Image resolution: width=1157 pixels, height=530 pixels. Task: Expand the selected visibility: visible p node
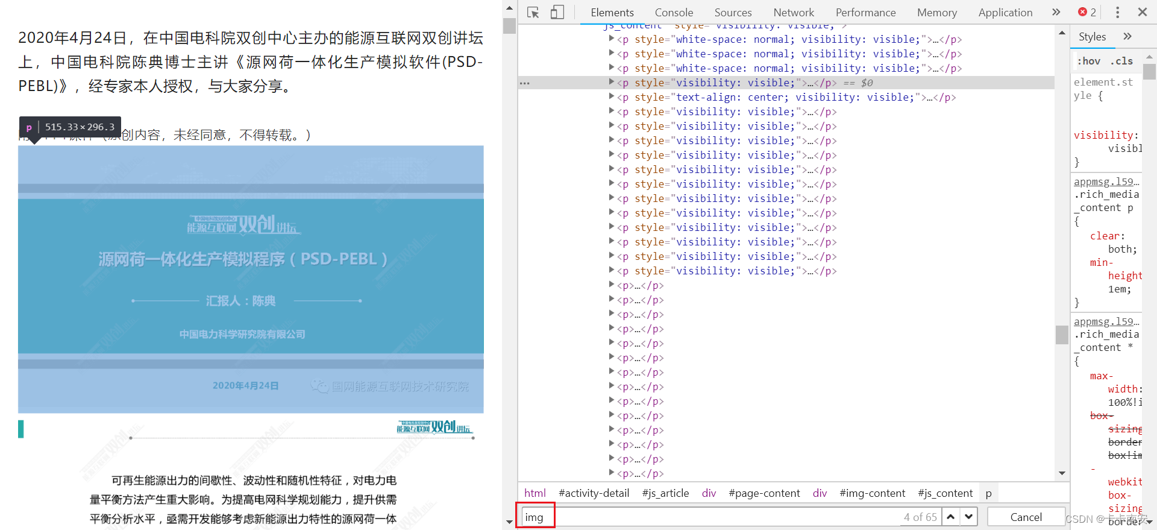point(612,82)
